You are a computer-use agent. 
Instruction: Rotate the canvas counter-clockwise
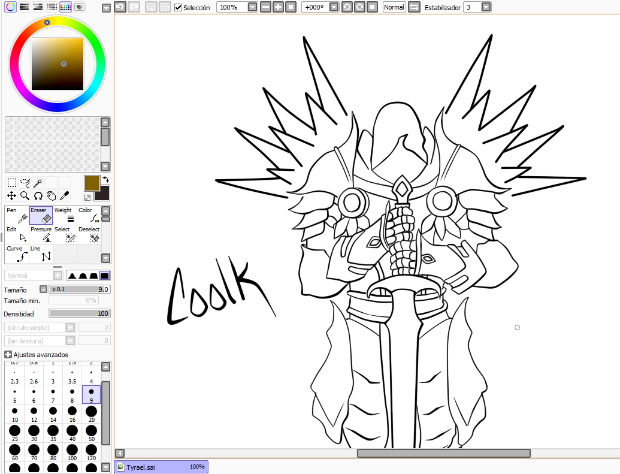347,7
